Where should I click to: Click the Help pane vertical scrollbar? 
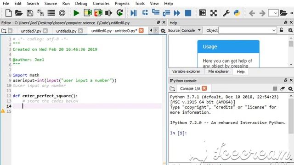point(291,51)
